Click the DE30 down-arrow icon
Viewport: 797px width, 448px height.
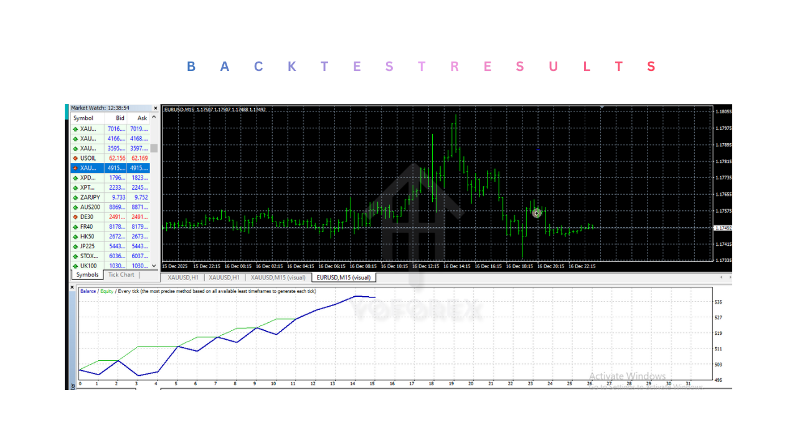(75, 217)
